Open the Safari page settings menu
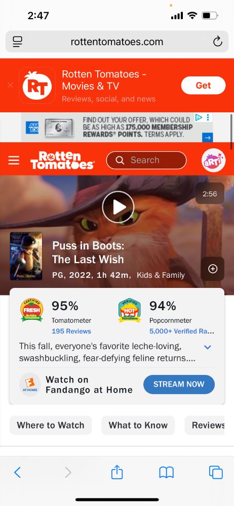This screenshot has width=234, height=506. pyautogui.click(x=17, y=41)
